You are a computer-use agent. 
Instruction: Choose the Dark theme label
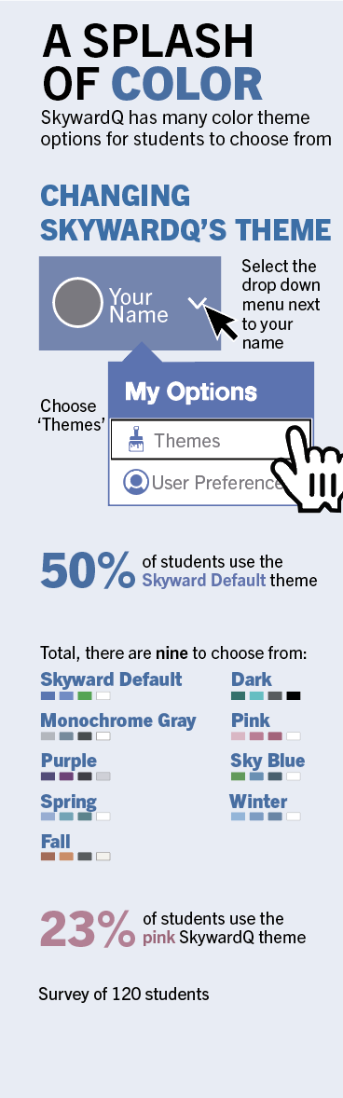pos(252,679)
